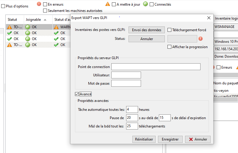The image size is (238, 153).
Task: Click the 'Pause de' seconds field
Action: [132, 118]
